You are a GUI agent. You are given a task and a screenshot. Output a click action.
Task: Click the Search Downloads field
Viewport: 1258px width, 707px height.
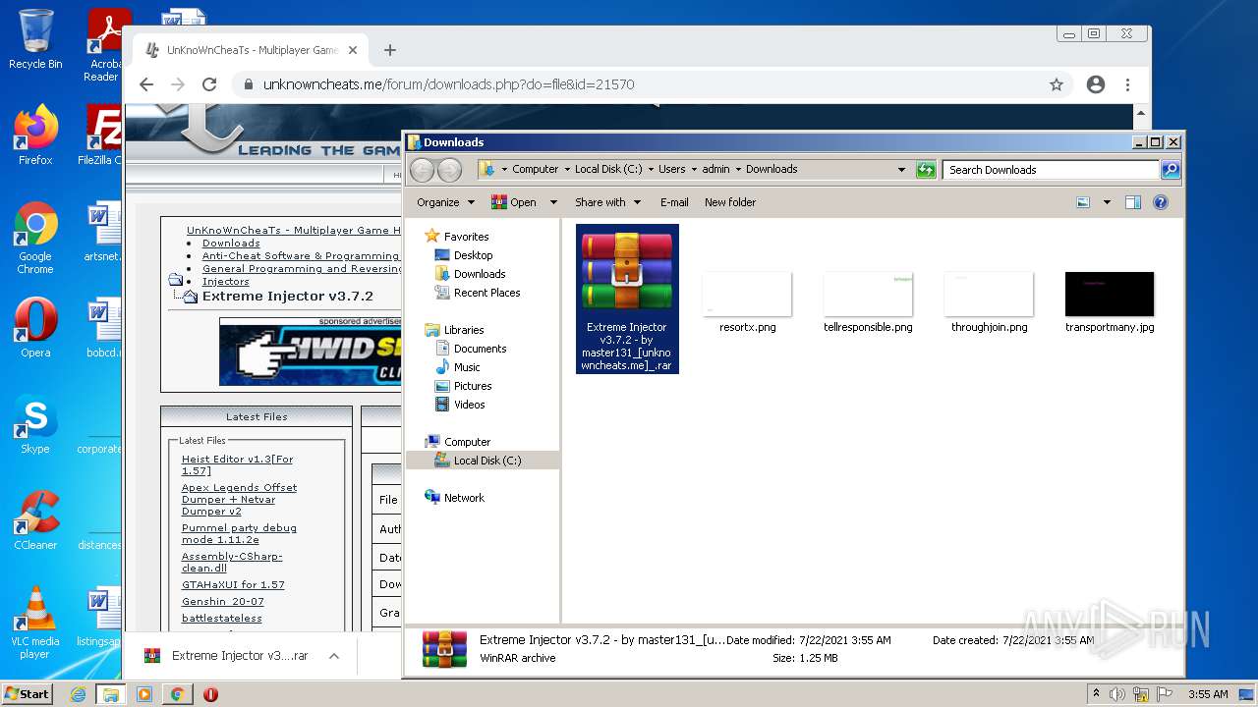pyautogui.click(x=1051, y=170)
